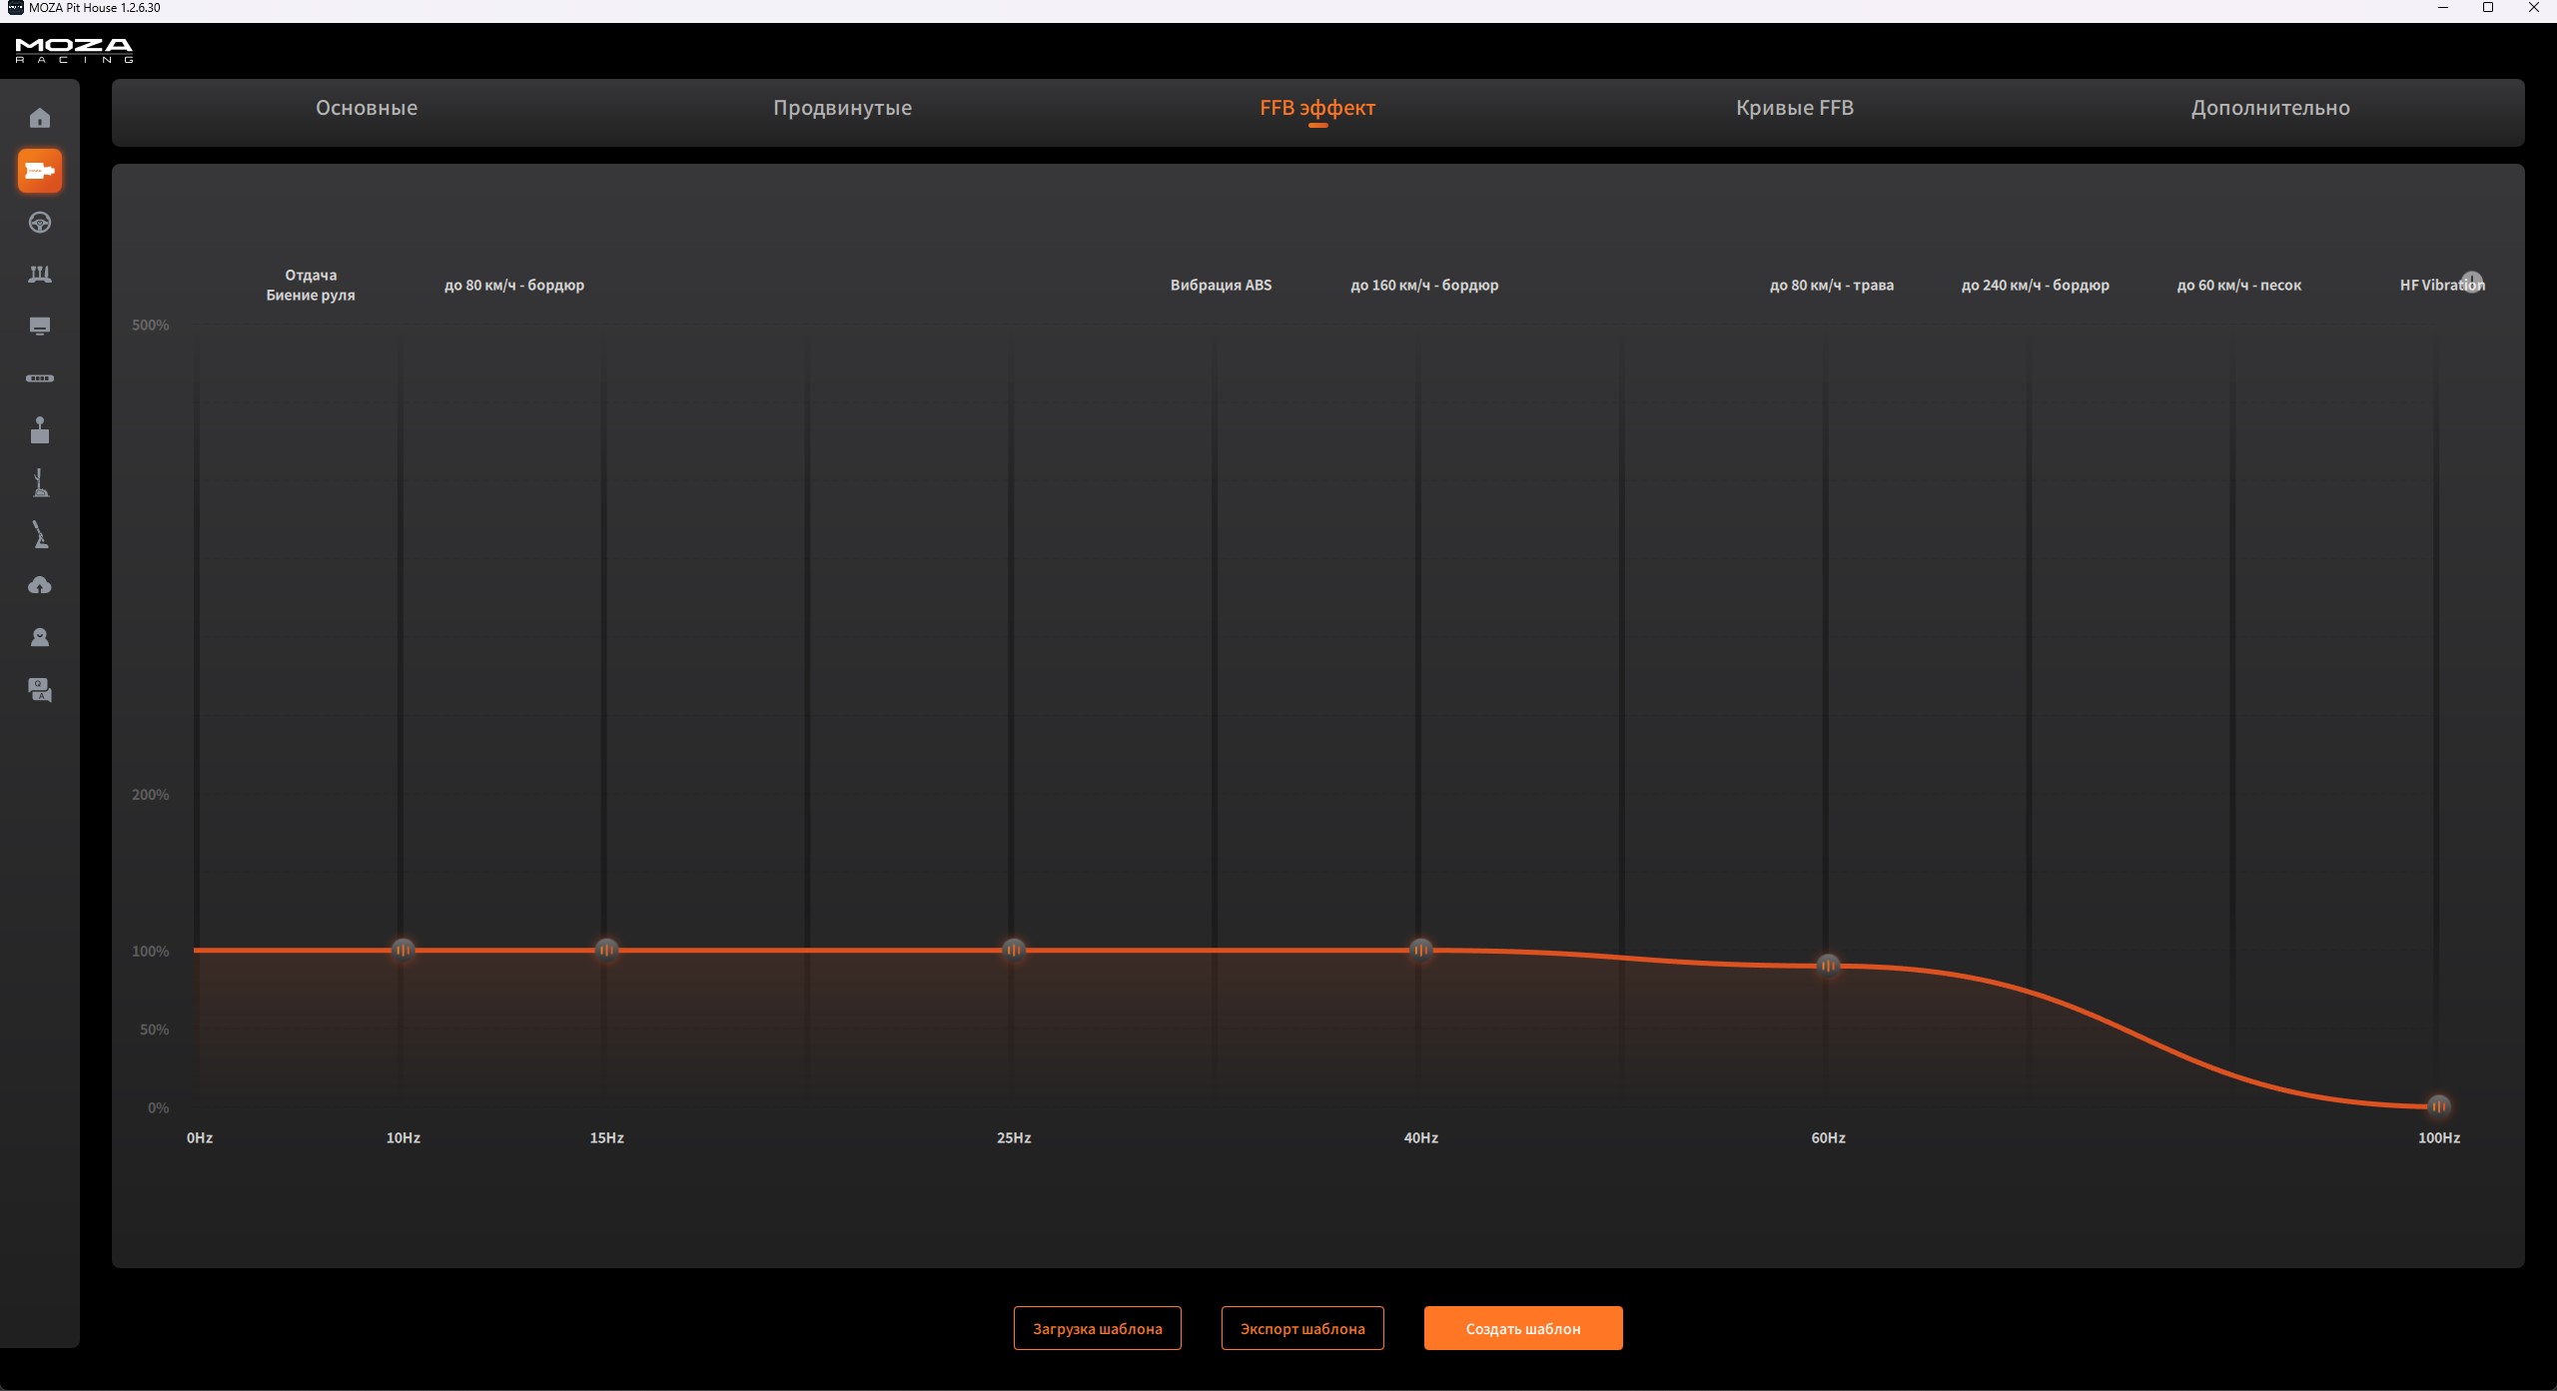Minimize the MOZA Pit House window
The image size is (2557, 1391).
2443,8
